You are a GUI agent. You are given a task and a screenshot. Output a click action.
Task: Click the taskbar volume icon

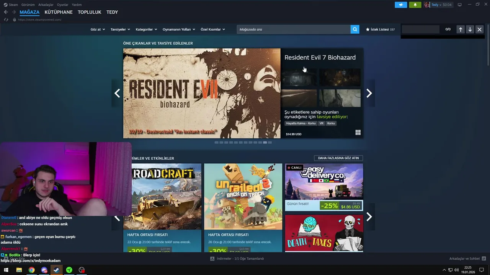click(x=456, y=270)
